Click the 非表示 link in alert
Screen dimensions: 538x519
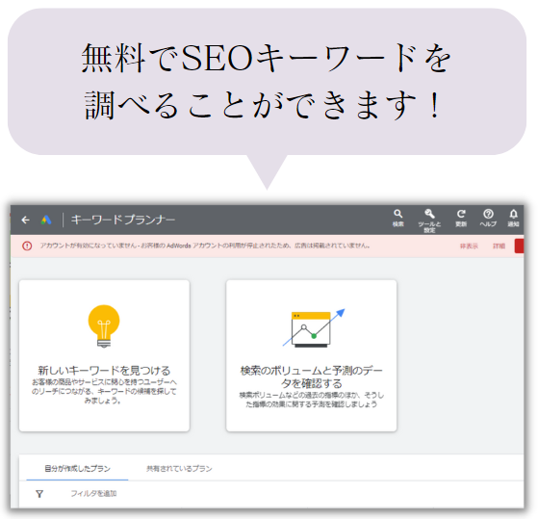click(469, 247)
